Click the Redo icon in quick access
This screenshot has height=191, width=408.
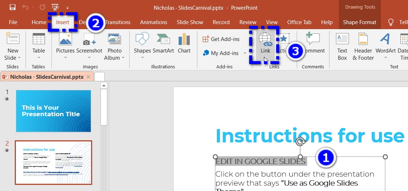[42, 7]
